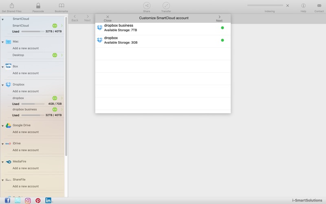Collapse the MediaFire sidebar section
The image size is (326, 204).
3,162
